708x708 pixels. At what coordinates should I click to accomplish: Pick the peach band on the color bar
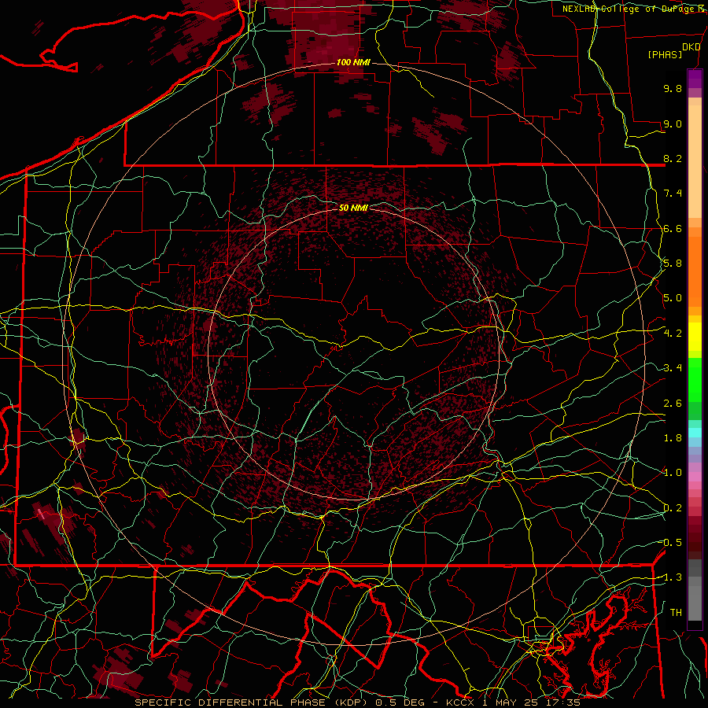pyautogui.click(x=695, y=161)
